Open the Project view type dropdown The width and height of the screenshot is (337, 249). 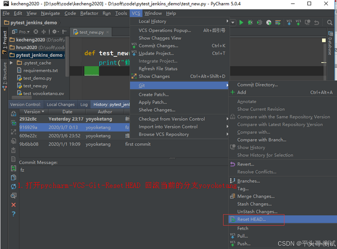click(21, 32)
